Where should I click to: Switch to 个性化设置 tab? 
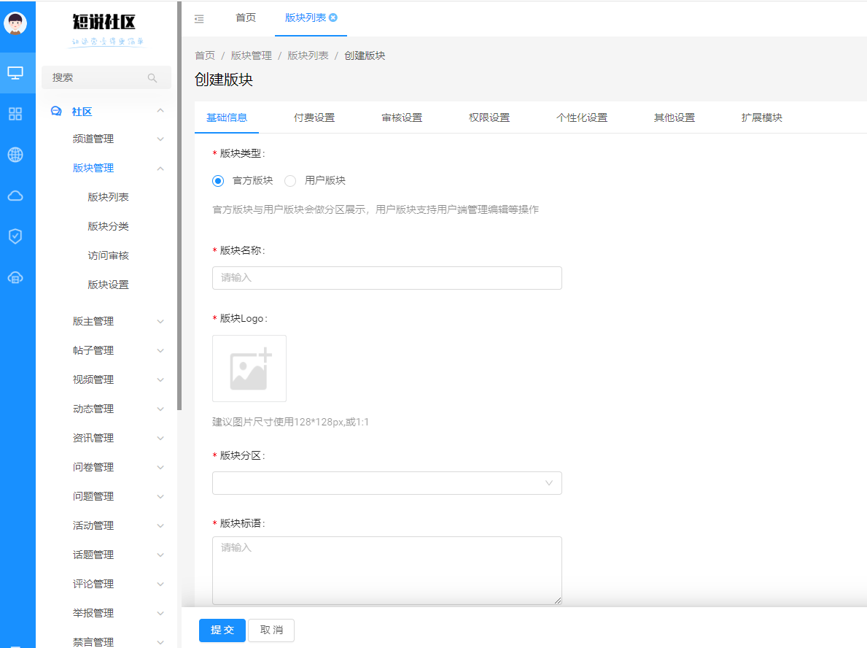pyautogui.click(x=582, y=118)
